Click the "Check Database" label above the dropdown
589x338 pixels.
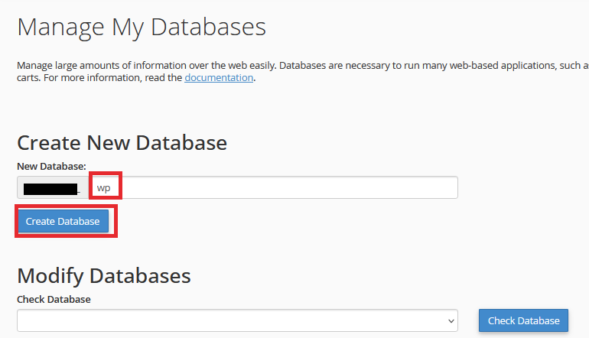coord(54,299)
